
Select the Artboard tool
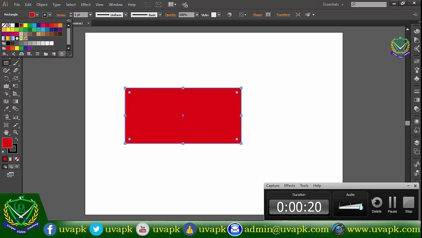[6, 125]
